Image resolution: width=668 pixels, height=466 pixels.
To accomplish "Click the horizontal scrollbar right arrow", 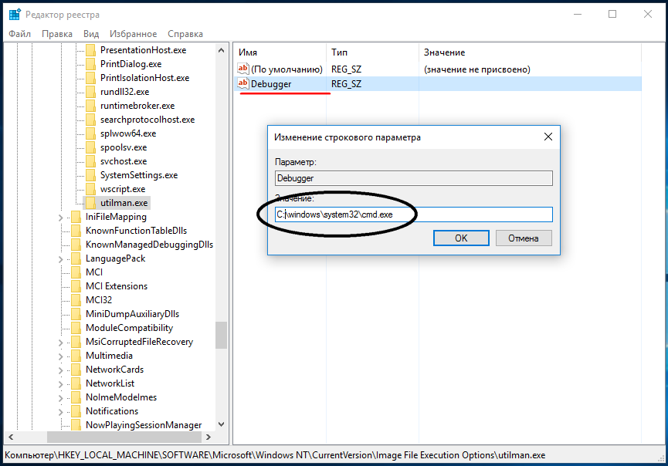I will pyautogui.click(x=209, y=437).
